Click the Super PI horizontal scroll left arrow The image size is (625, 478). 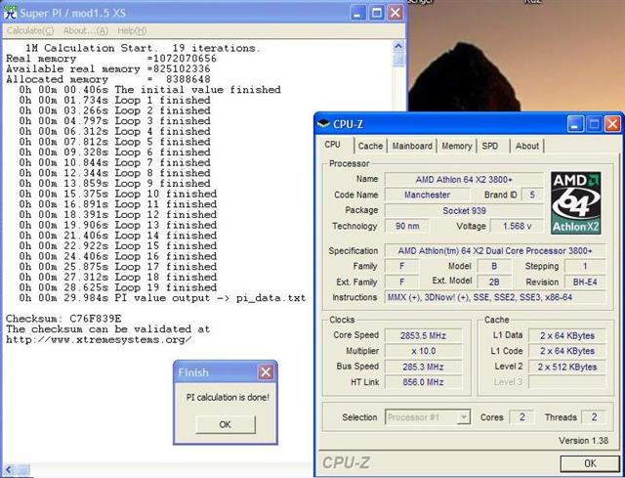[9, 470]
